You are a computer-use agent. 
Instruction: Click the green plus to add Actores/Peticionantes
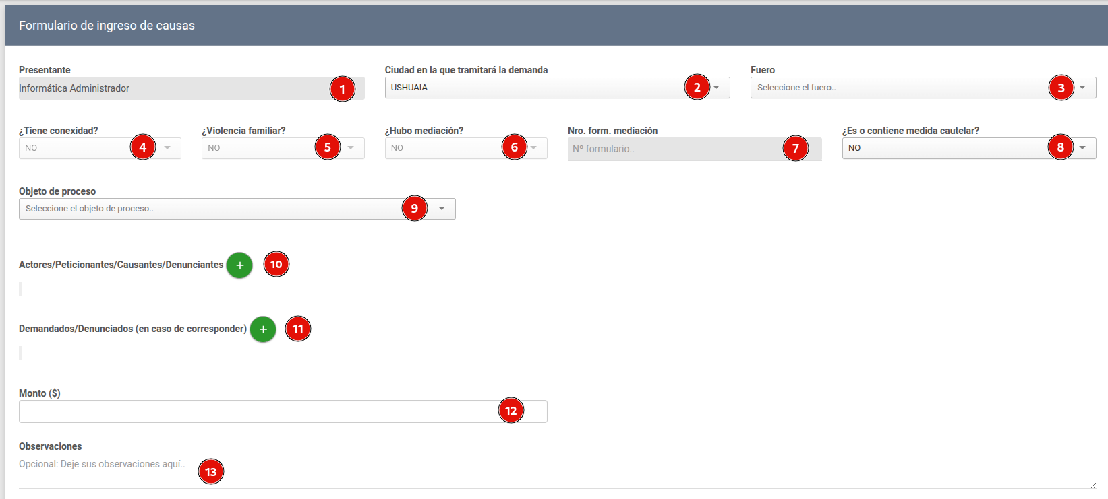239,265
